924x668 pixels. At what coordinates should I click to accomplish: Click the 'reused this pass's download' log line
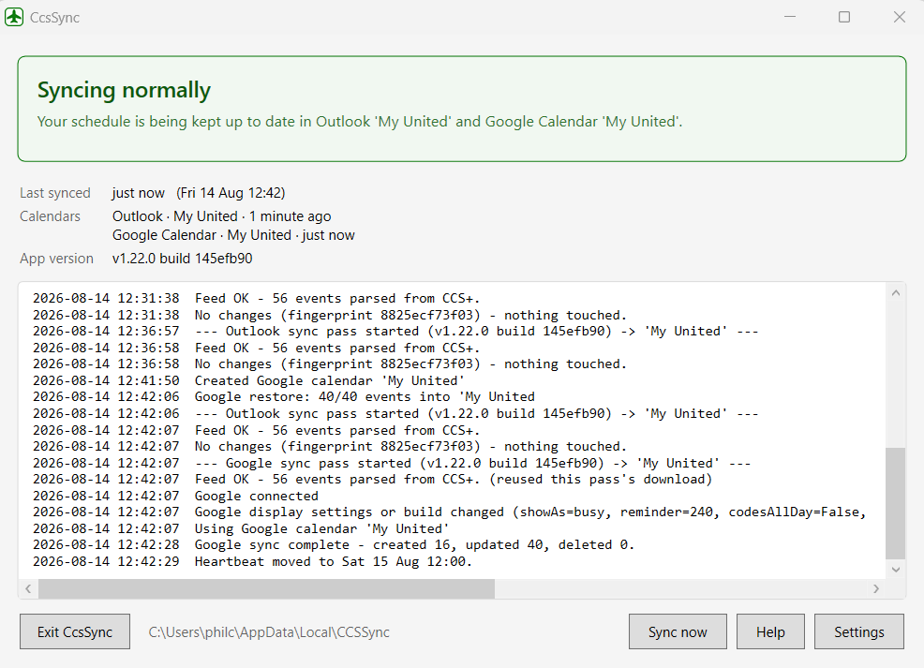pyautogui.click(x=372, y=480)
